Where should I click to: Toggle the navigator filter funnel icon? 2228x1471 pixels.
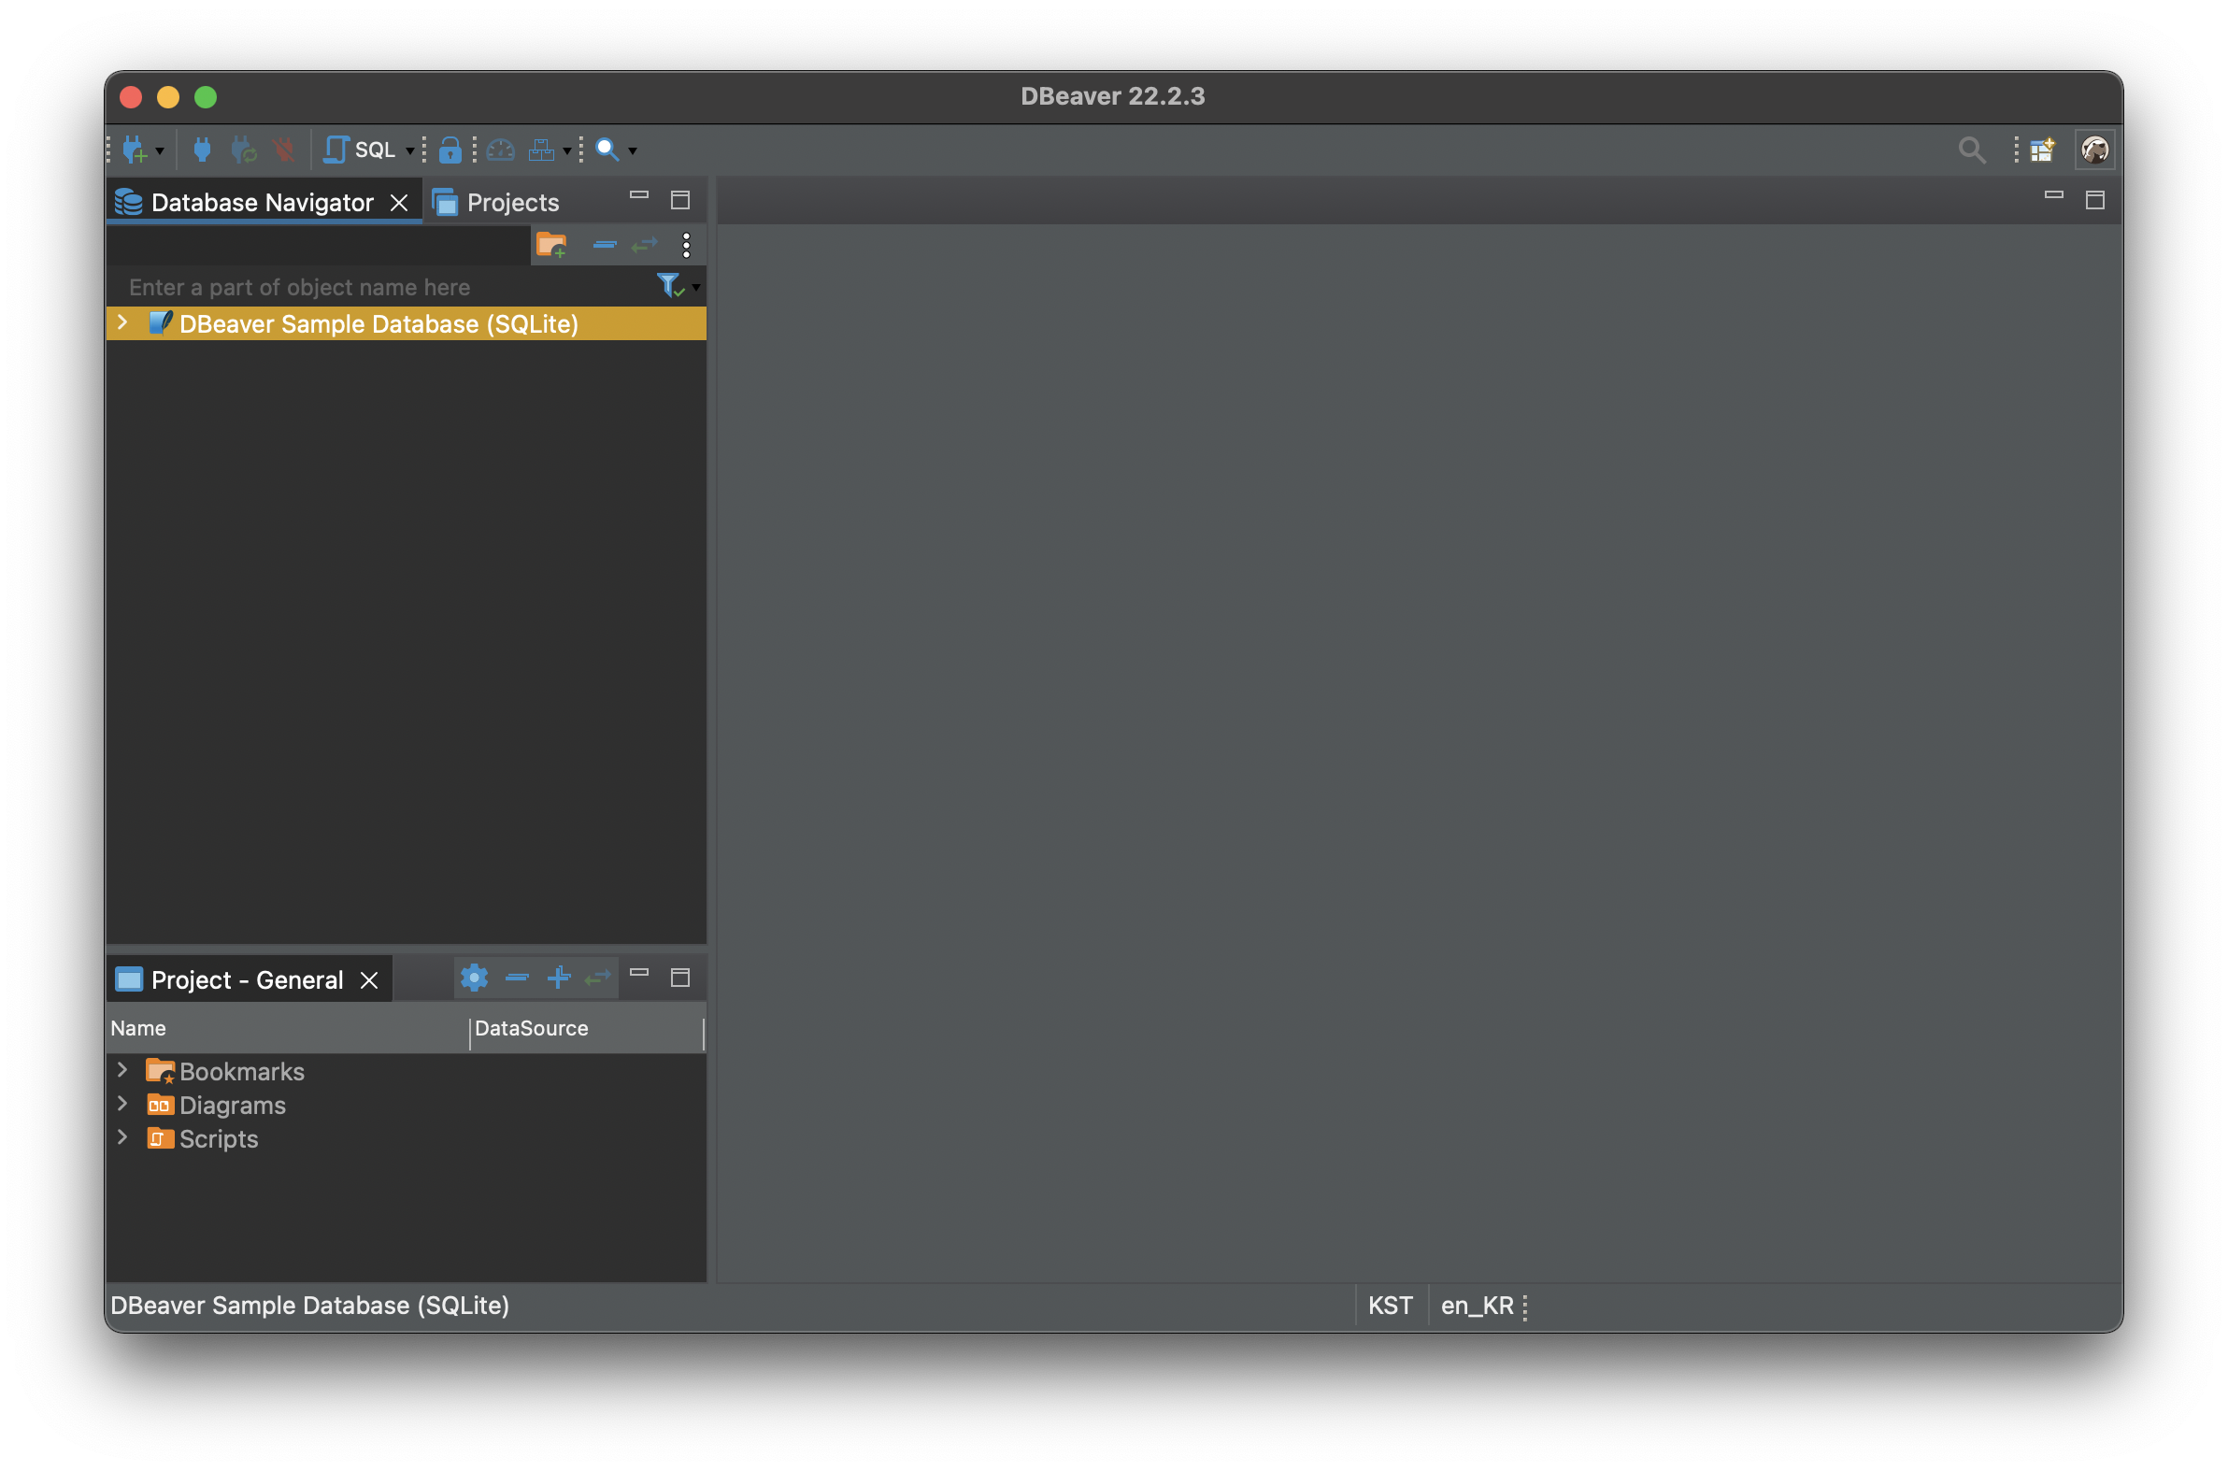click(669, 285)
